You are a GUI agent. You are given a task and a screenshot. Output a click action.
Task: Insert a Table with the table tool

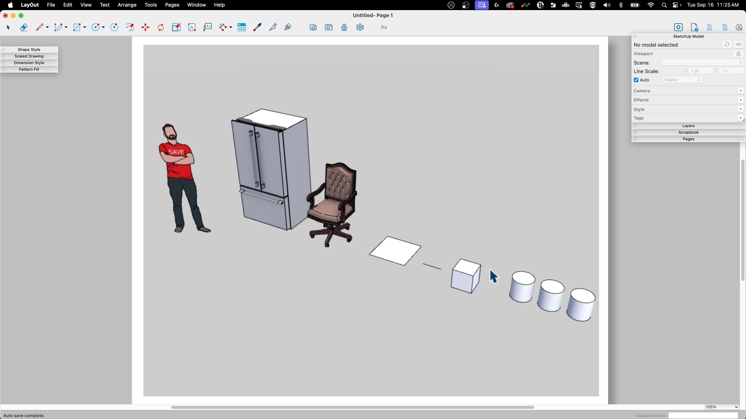242,28
